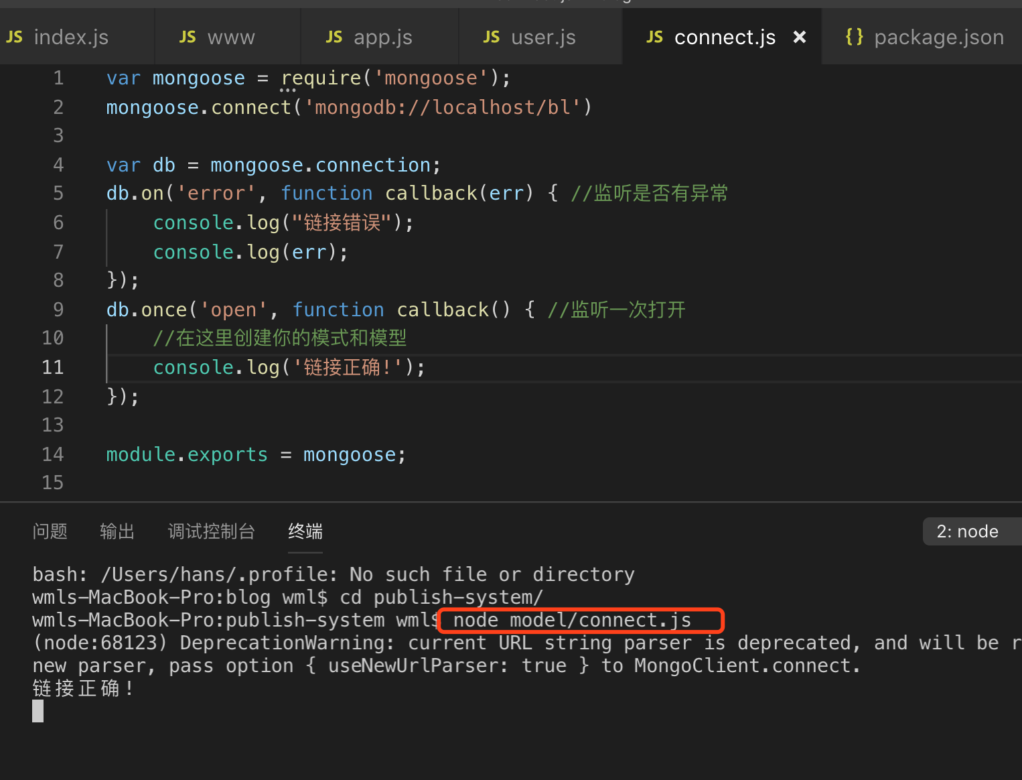Show the 调试控制台 panel tab

click(211, 531)
